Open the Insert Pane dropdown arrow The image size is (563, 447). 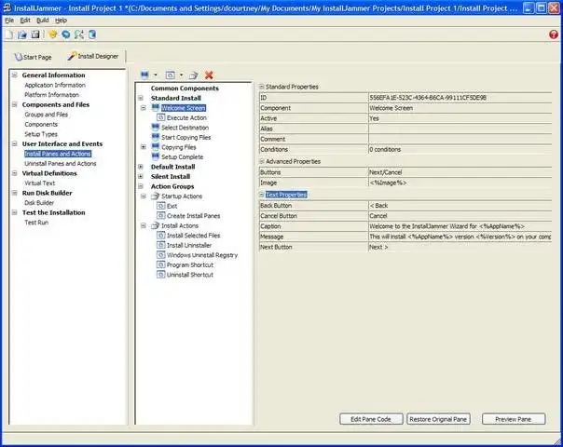tap(156, 75)
